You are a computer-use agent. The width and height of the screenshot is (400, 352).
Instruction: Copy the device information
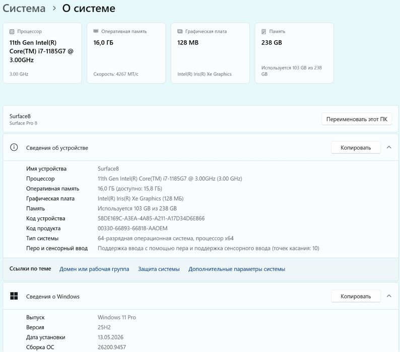356,147
